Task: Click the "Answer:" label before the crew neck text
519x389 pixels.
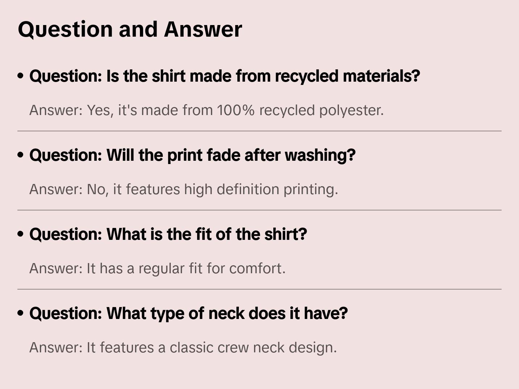Action: 56,348
